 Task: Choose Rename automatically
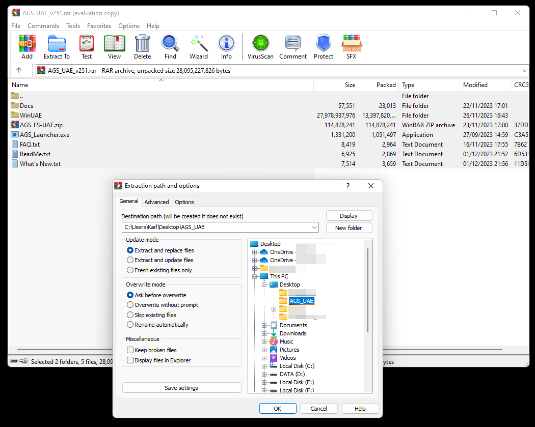pyautogui.click(x=157, y=325)
